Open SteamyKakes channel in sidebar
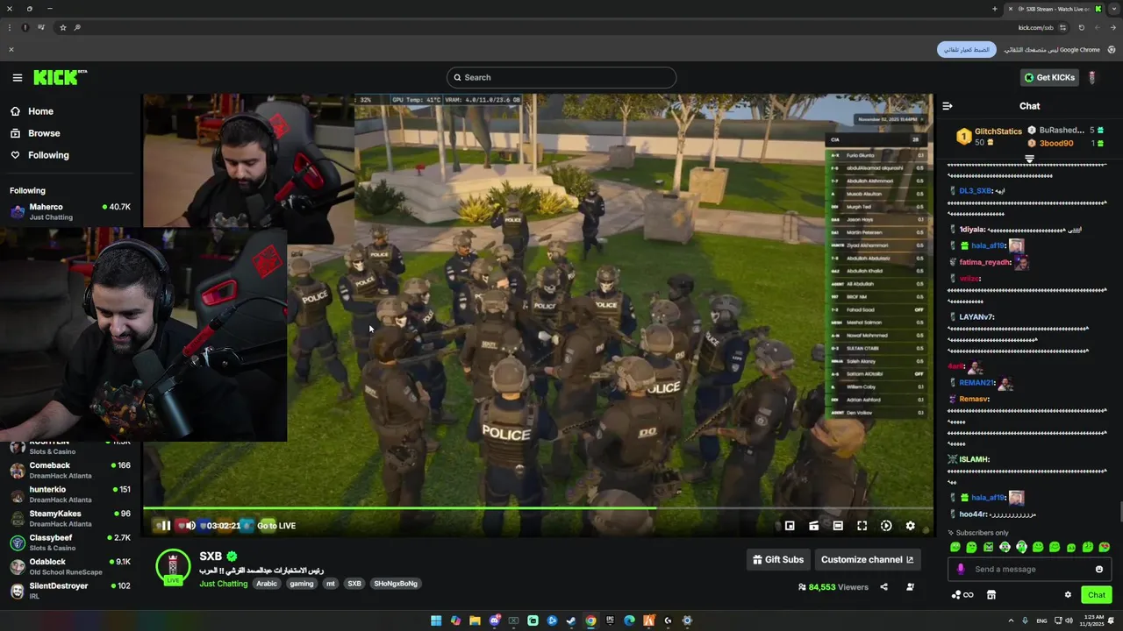1123x631 pixels. (x=70, y=518)
